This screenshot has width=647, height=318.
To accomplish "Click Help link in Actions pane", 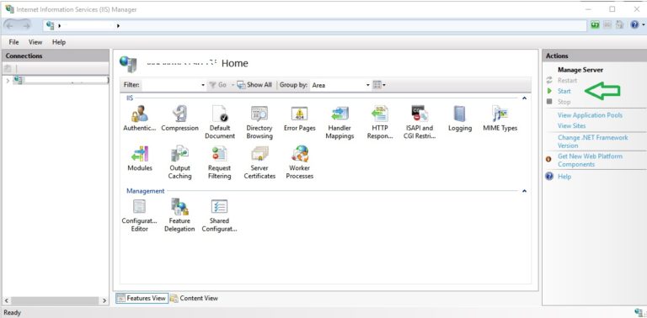I will click(x=564, y=177).
